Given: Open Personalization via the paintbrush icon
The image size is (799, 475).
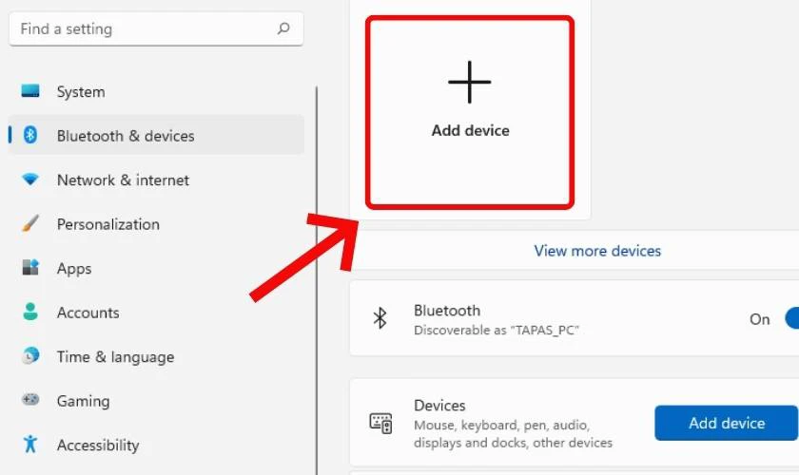Looking at the screenshot, I should point(30,224).
